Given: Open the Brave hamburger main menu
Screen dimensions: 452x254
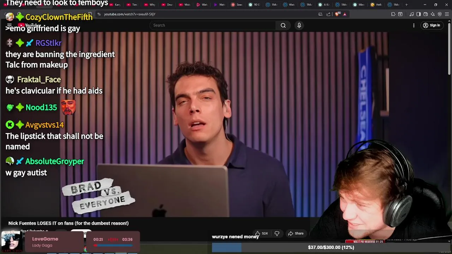Looking at the screenshot, I should coord(447,14).
